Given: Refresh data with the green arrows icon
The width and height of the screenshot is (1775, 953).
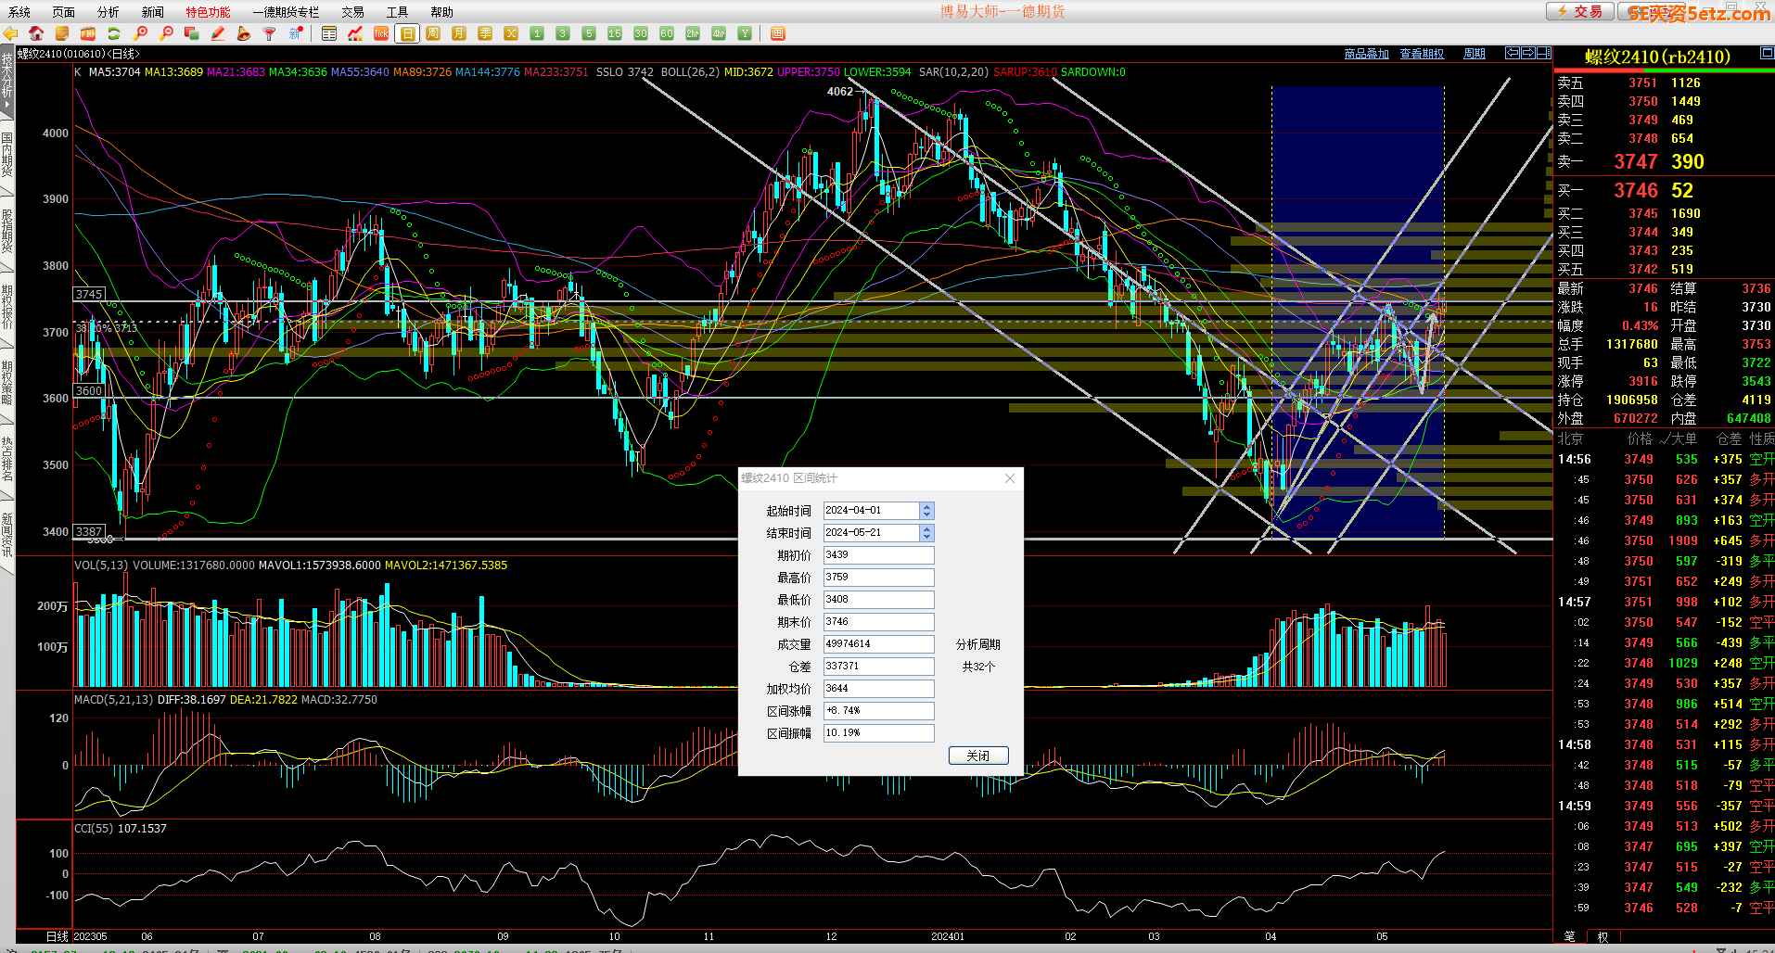Looking at the screenshot, I should (x=114, y=33).
